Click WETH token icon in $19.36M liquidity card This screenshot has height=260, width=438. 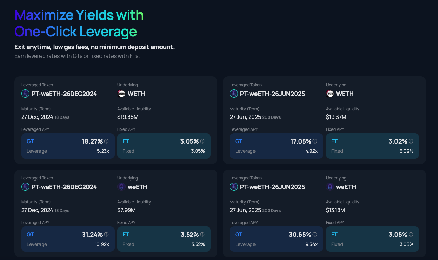click(121, 94)
